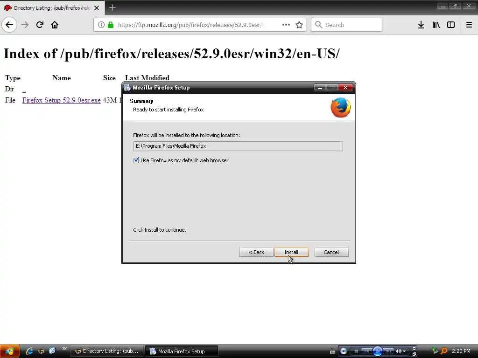The image size is (478, 358).
Task: Open the Firefox hamburger menu
Action: (469, 25)
